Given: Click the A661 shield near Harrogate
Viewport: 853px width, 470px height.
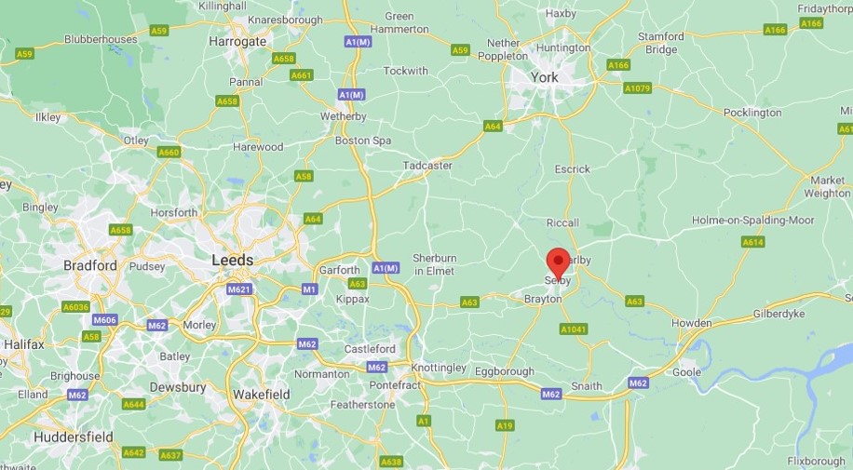Looking at the screenshot, I should click(x=301, y=75).
